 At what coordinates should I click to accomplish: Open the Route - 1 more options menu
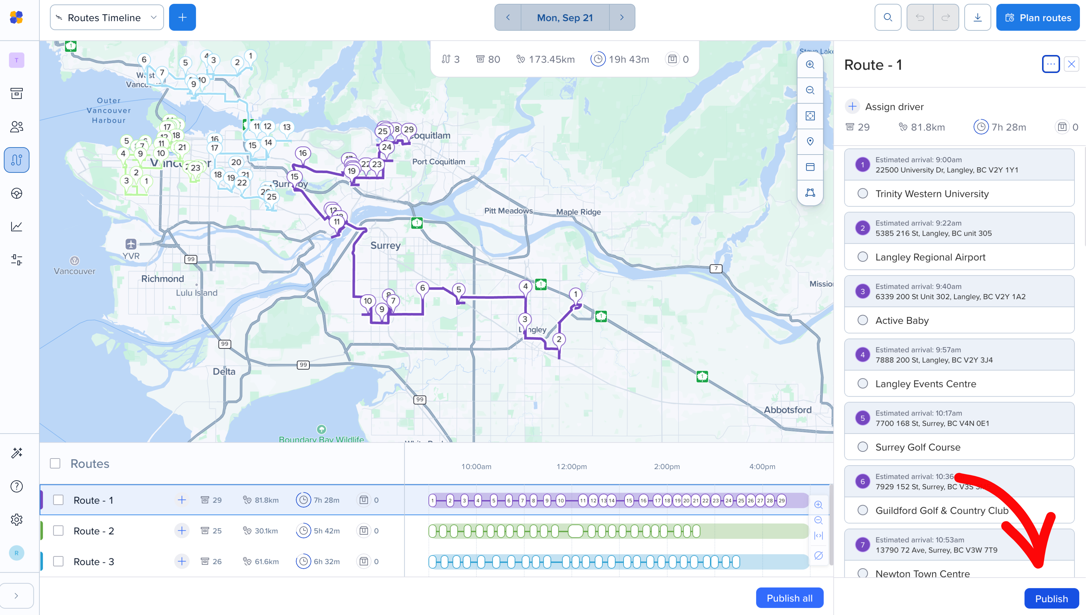click(x=1050, y=64)
